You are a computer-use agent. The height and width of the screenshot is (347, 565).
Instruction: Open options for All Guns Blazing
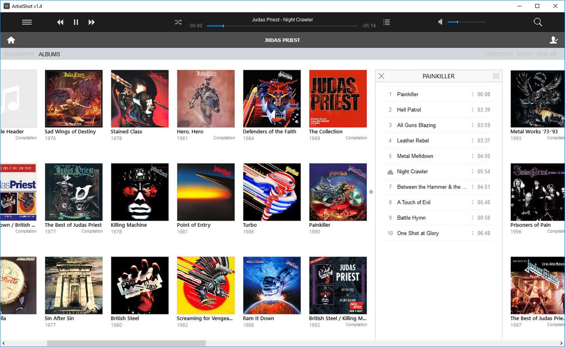(x=473, y=125)
